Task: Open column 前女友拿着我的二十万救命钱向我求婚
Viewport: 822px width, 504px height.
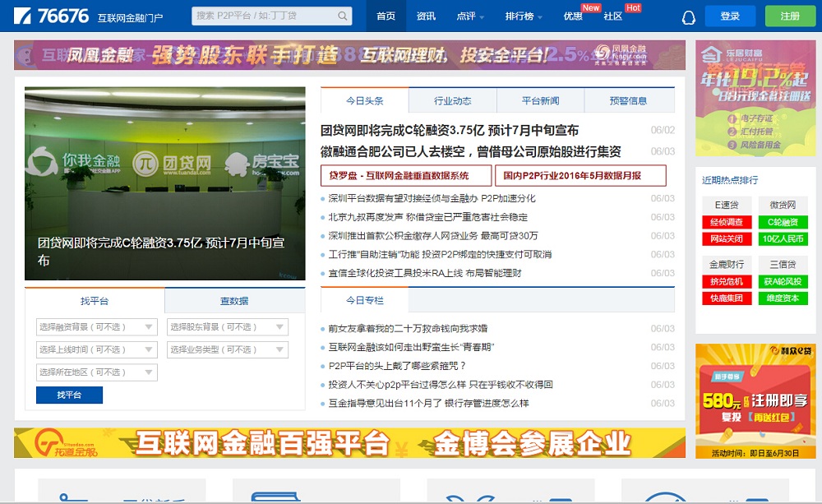Action: tap(408, 329)
